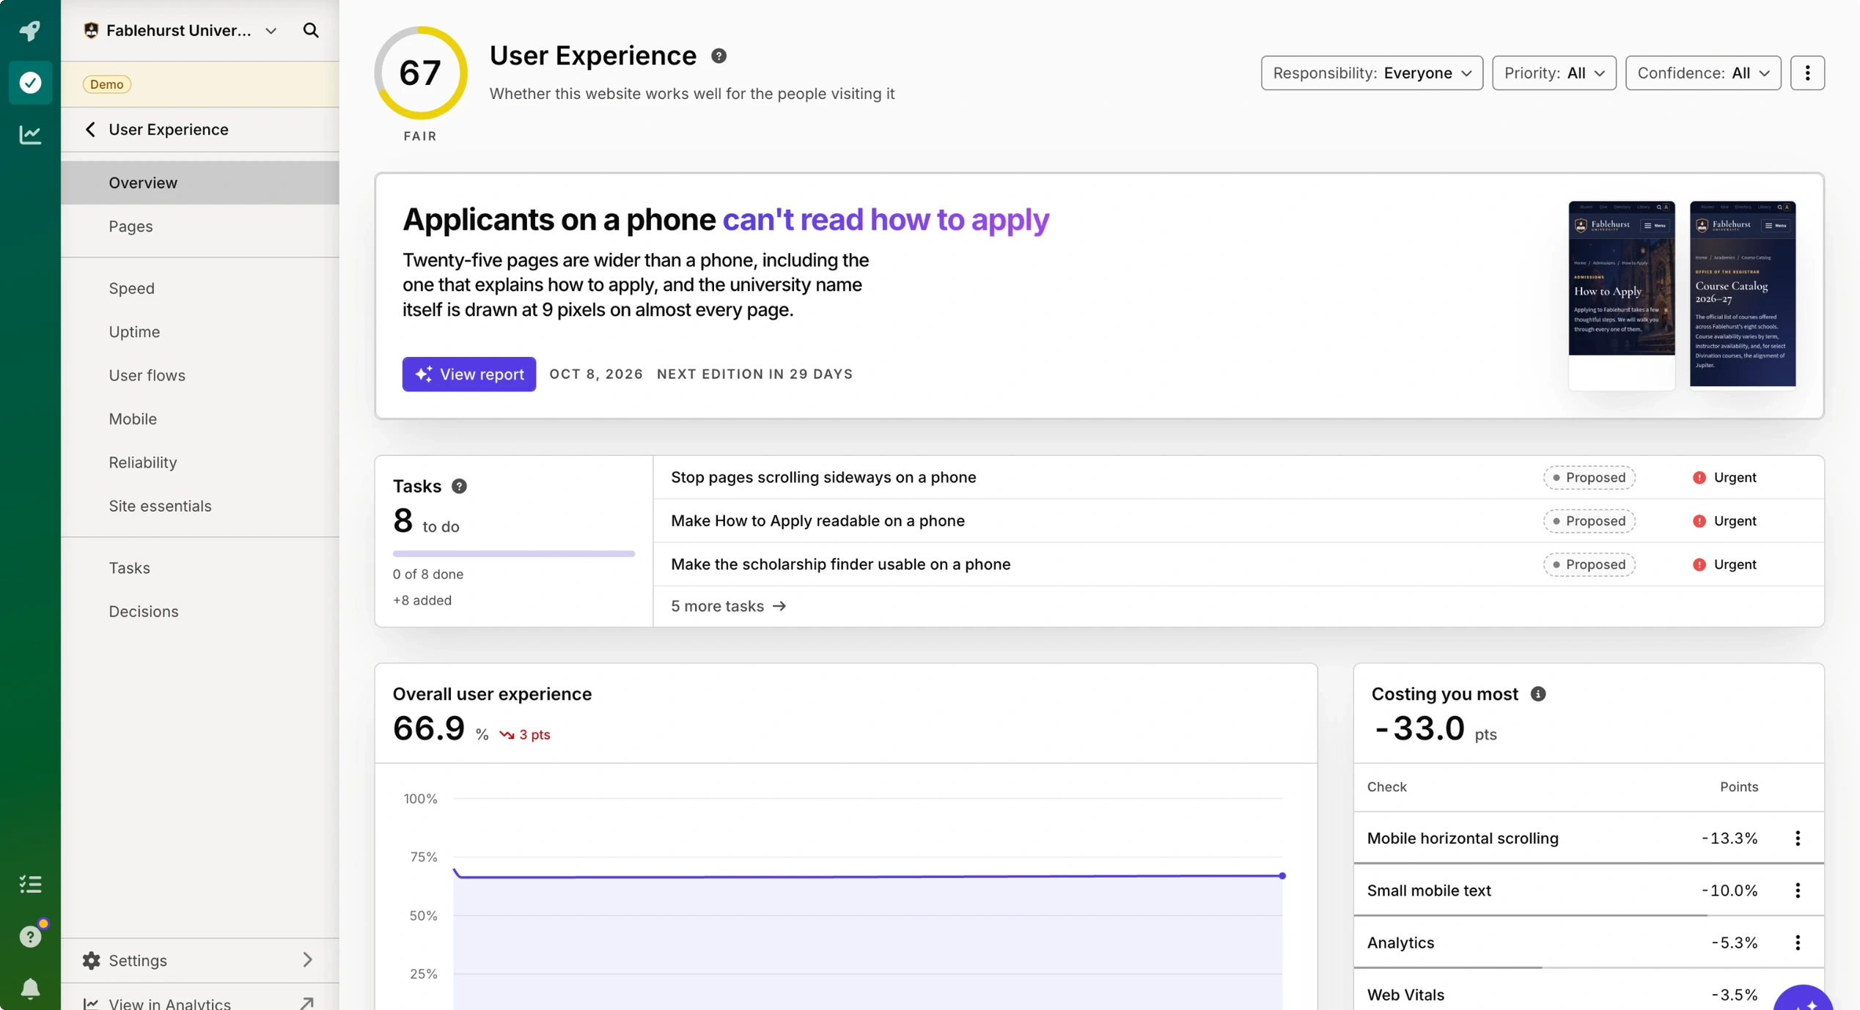This screenshot has height=1010, width=1860.
Task: Click Proposed status on scholarship finder task
Action: 1589,564
